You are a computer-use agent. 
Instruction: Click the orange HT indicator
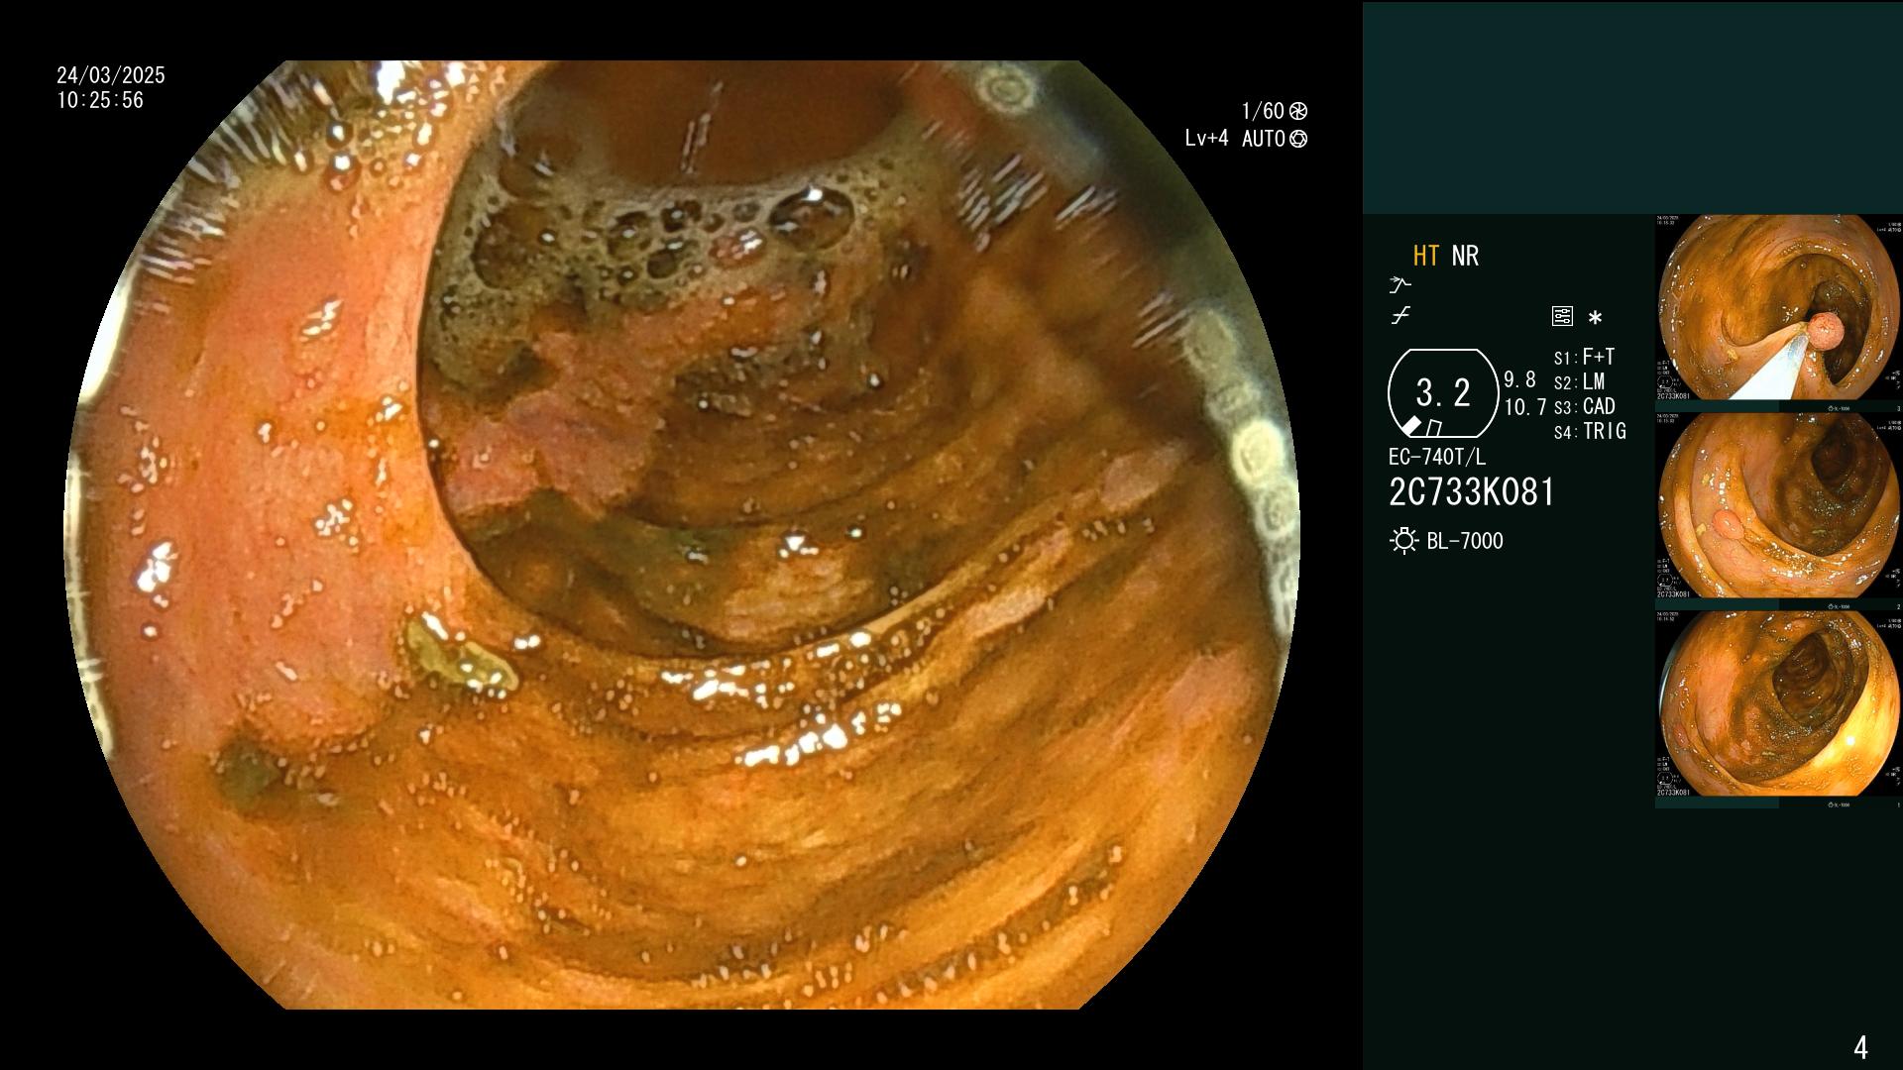coord(1425,256)
